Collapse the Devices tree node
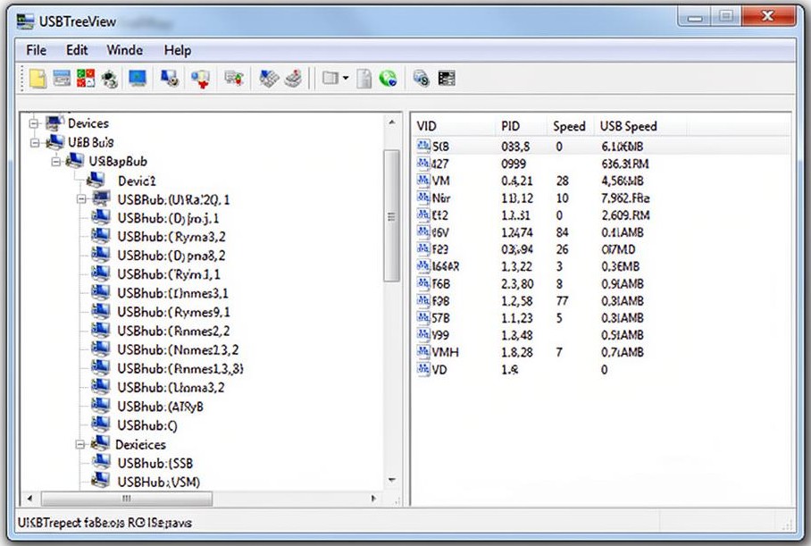811x546 pixels. tap(32, 123)
